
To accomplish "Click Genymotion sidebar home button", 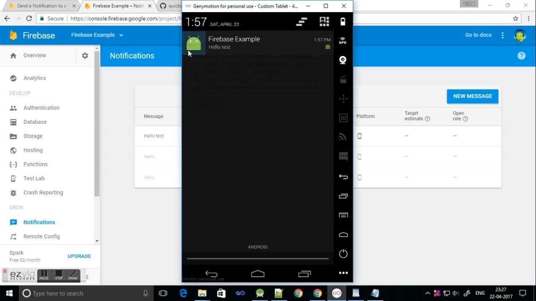I will (x=343, y=235).
